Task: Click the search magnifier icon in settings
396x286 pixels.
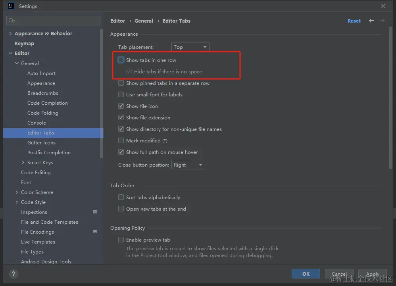Action: point(12,21)
